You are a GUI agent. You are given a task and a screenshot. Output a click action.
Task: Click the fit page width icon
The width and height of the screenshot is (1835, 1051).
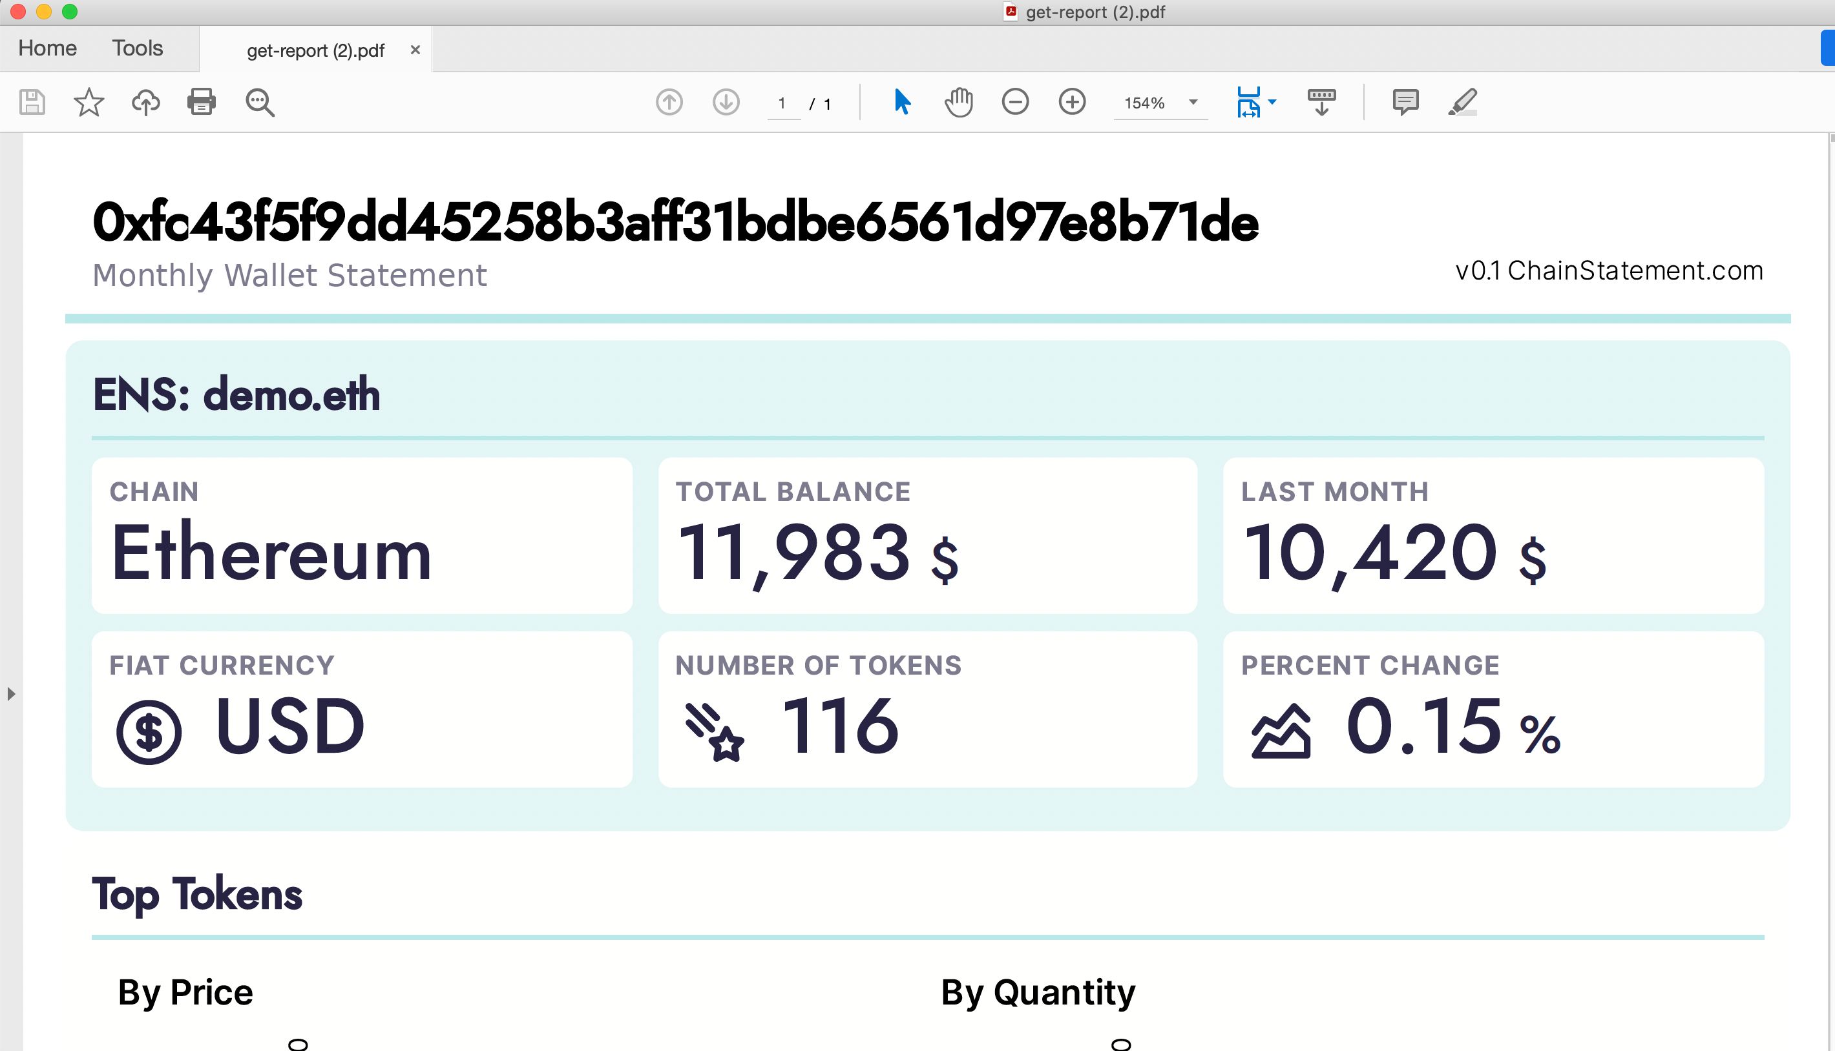coord(1248,102)
